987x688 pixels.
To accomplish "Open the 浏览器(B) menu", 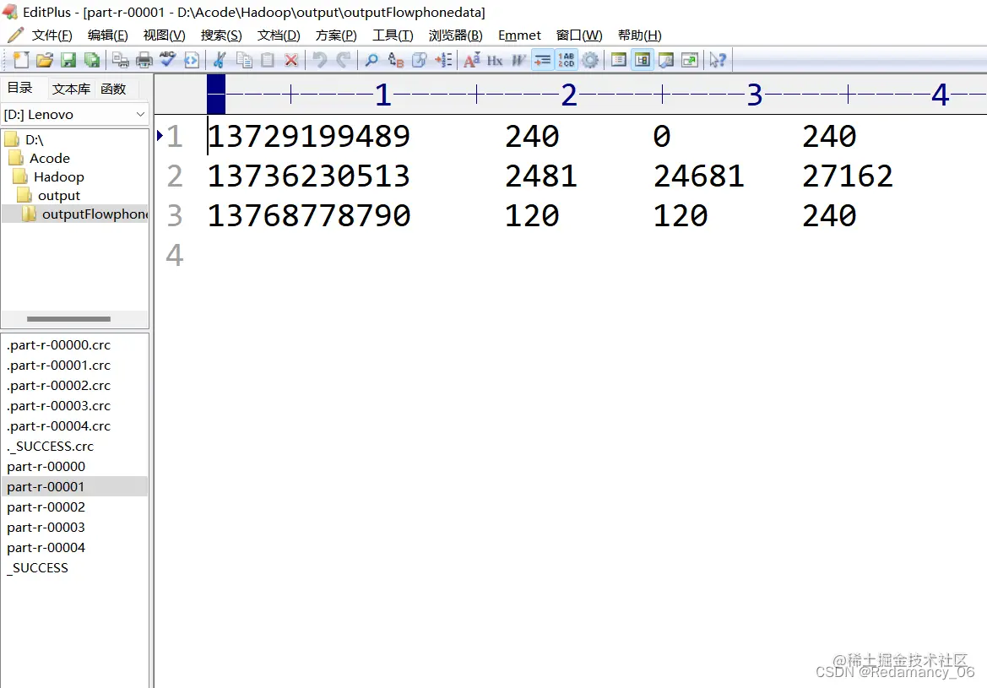I will pyautogui.click(x=456, y=35).
